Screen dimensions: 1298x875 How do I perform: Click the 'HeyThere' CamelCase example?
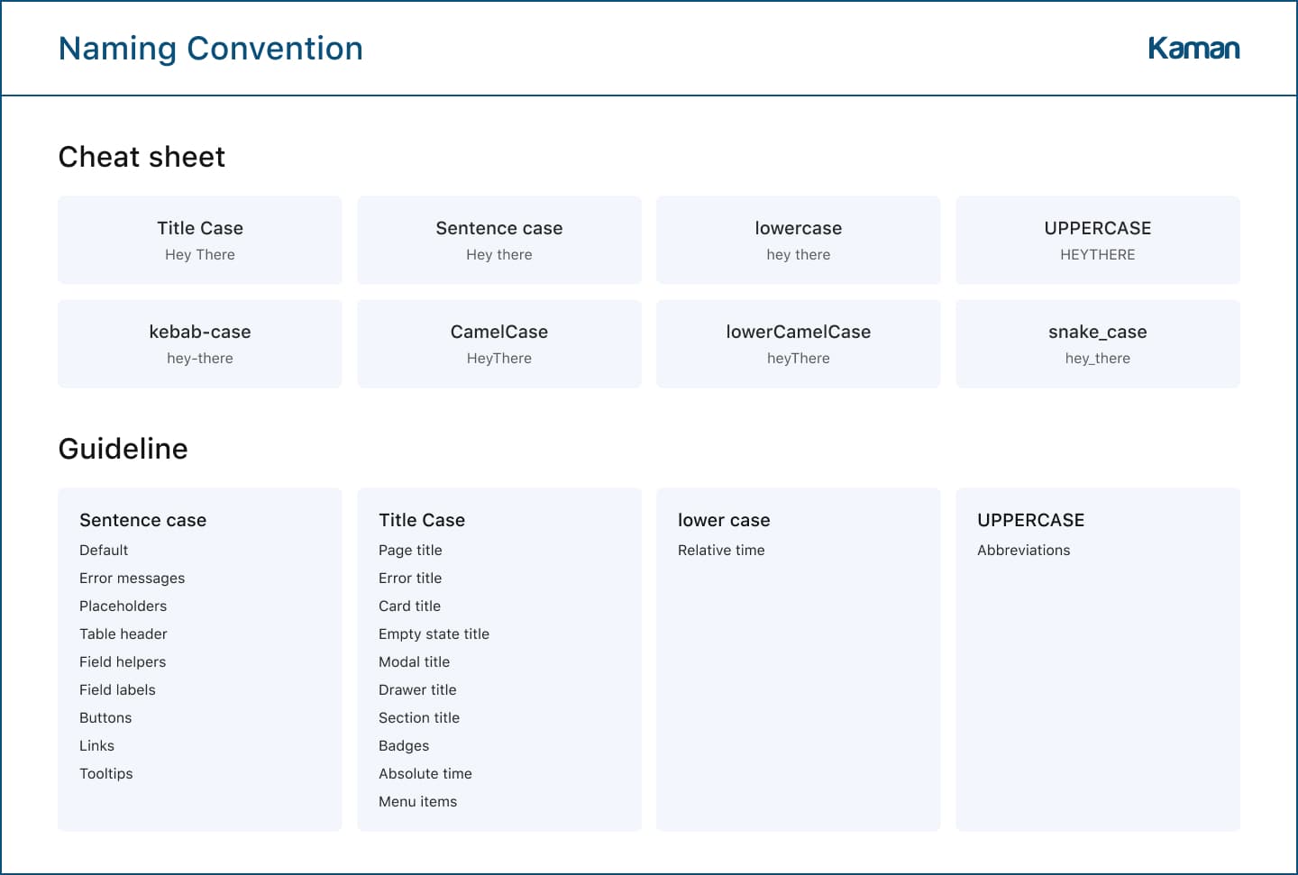click(x=499, y=359)
